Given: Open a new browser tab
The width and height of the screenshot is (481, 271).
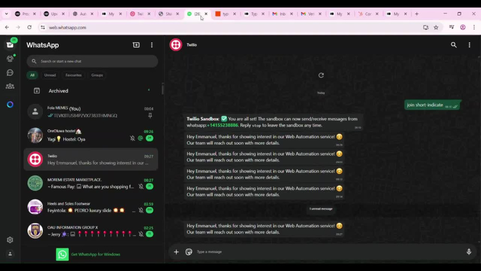Looking at the screenshot, I should coord(417,14).
